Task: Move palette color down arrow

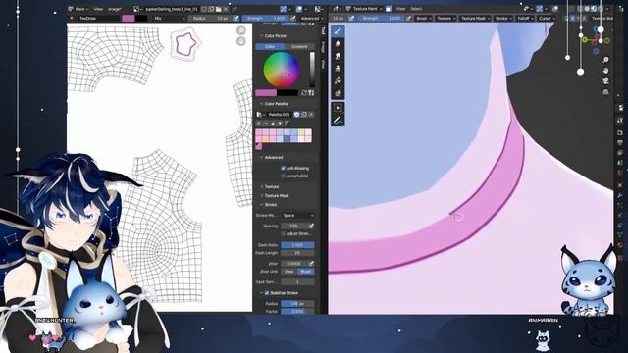Action: point(280,124)
